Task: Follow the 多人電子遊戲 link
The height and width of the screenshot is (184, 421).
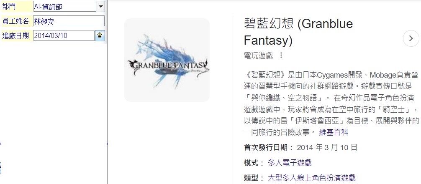Action: (x=290, y=163)
